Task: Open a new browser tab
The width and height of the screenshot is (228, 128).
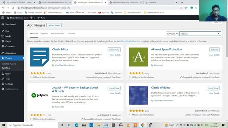Action: click(x=182, y=2)
